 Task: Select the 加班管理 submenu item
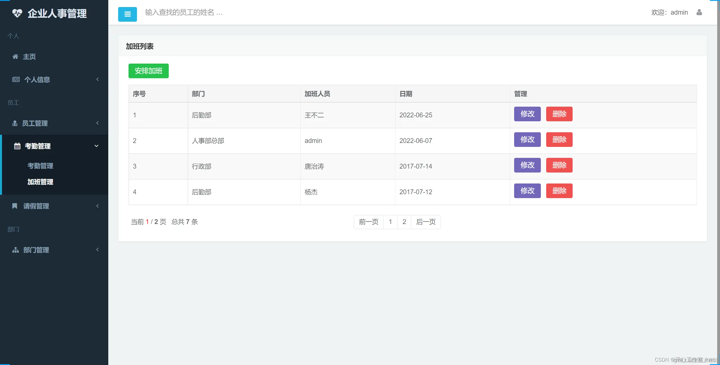(40, 182)
